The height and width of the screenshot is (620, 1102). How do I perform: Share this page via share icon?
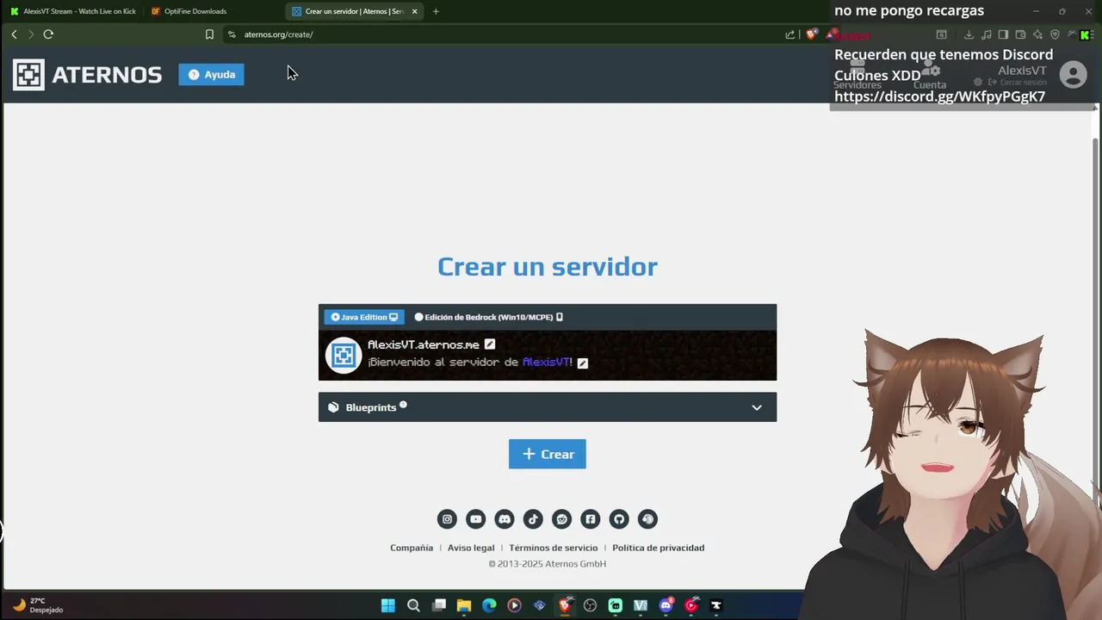790,34
